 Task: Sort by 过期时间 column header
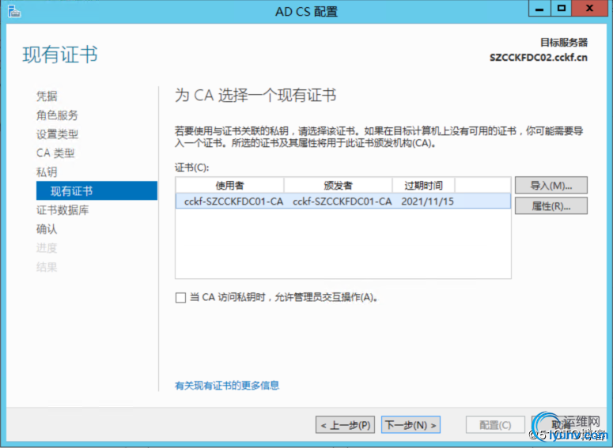pos(423,185)
